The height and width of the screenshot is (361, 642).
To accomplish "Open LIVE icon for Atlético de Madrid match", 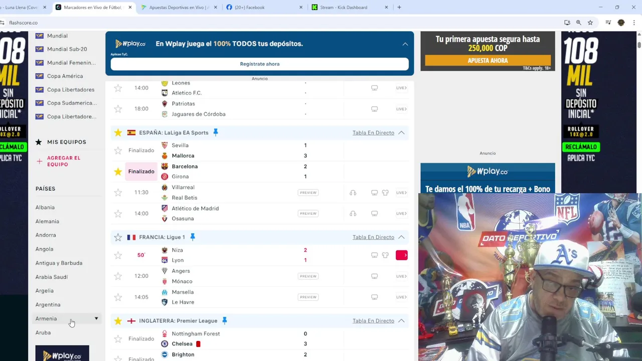I will [401, 214].
